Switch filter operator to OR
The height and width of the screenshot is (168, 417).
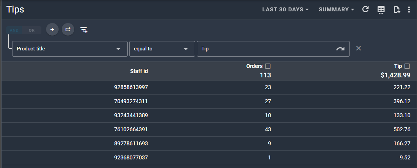point(32,30)
